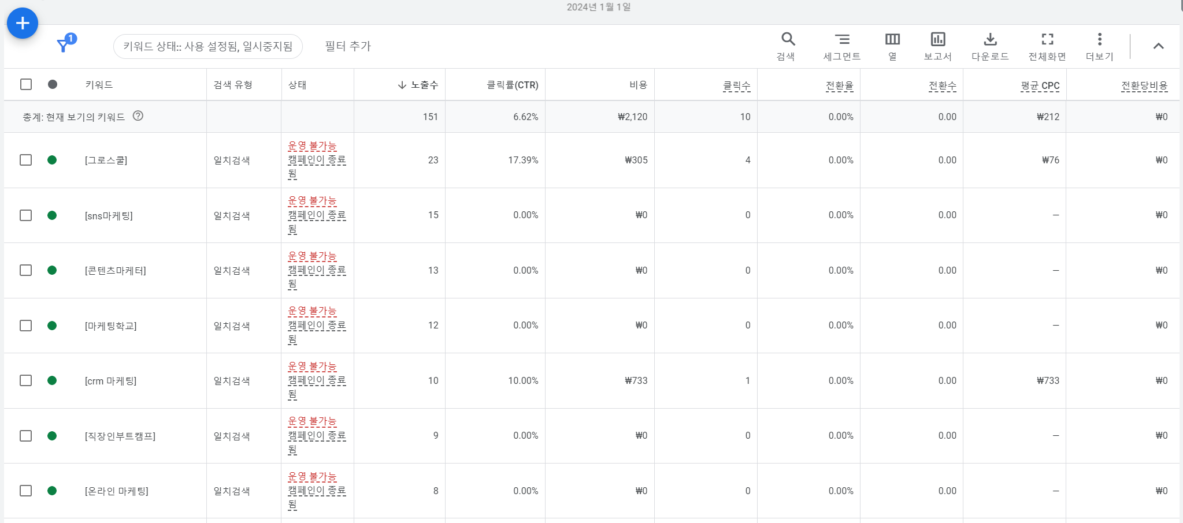Click the blue plus add keyword button
Screen dimensions: 1183x523
23,23
